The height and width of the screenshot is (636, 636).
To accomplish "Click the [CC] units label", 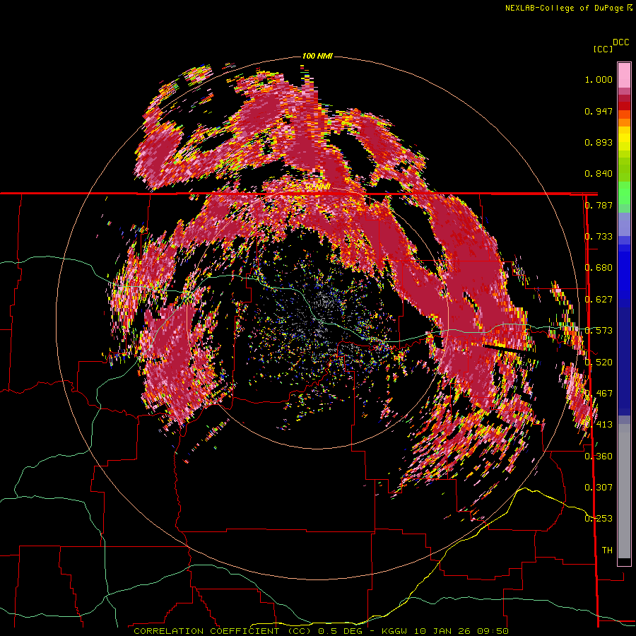I will (603, 49).
